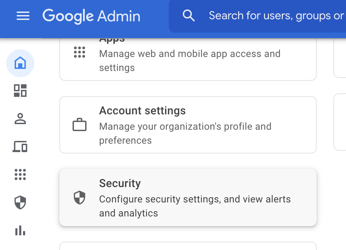Viewport: 346px width, 250px height.
Task: Open Apps grid icon in sidebar
Action: pos(20,174)
